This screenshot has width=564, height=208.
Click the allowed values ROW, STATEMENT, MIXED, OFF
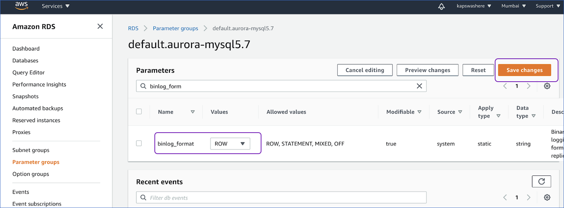tap(305, 144)
